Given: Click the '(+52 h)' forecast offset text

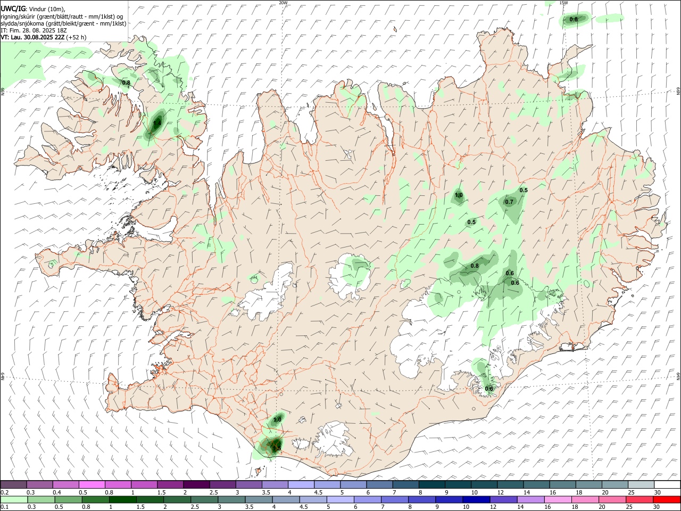Looking at the screenshot, I should [x=77, y=37].
